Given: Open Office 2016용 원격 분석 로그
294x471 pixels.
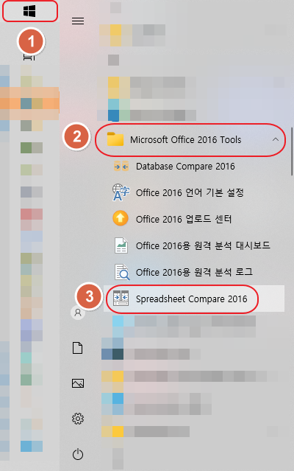Looking at the screenshot, I should point(194,272).
